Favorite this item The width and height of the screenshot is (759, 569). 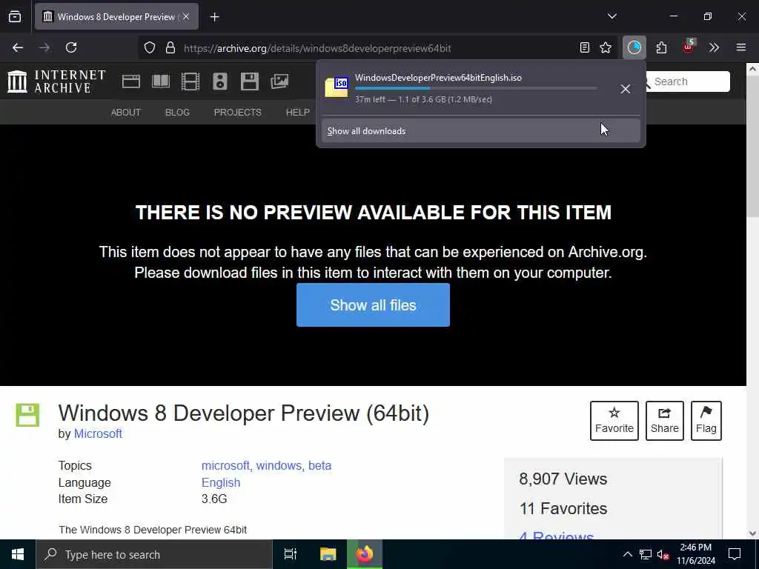[x=614, y=421]
